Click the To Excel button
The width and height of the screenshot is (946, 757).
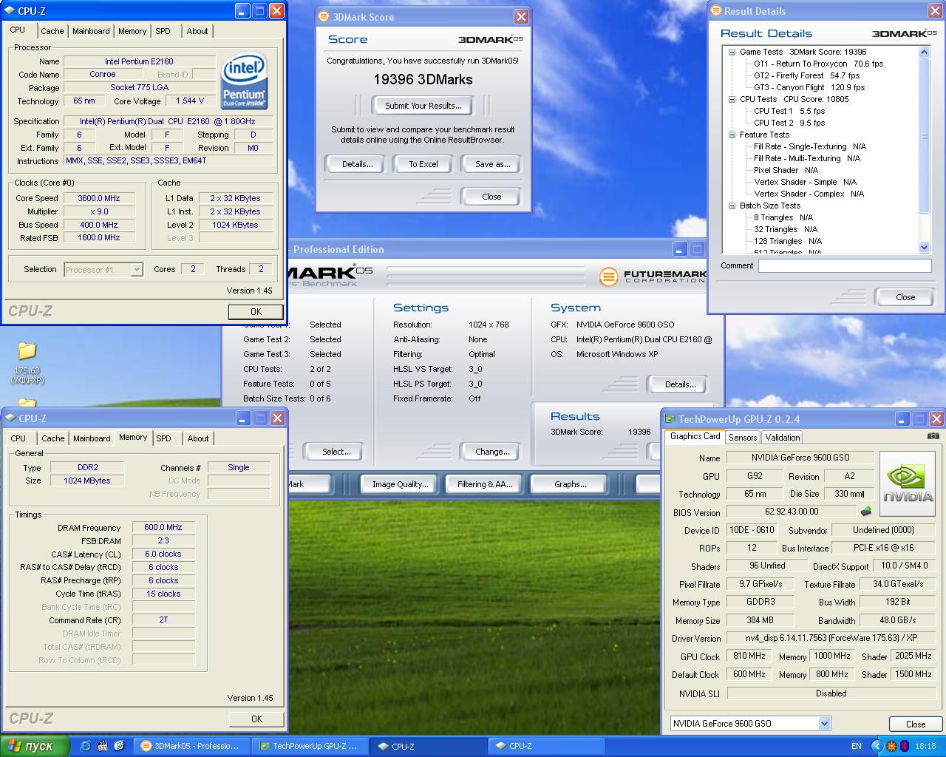point(423,164)
